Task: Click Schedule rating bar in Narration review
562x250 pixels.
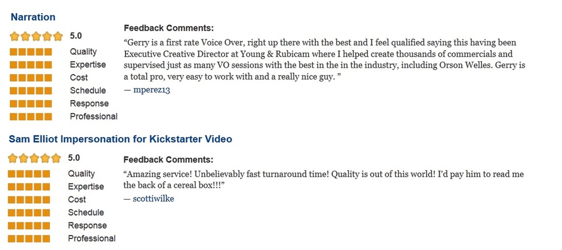Action: click(x=31, y=91)
